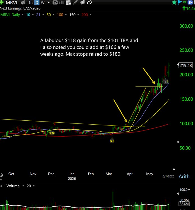
Task: Click the 100.0M volume axis label
Action: click(185, 190)
